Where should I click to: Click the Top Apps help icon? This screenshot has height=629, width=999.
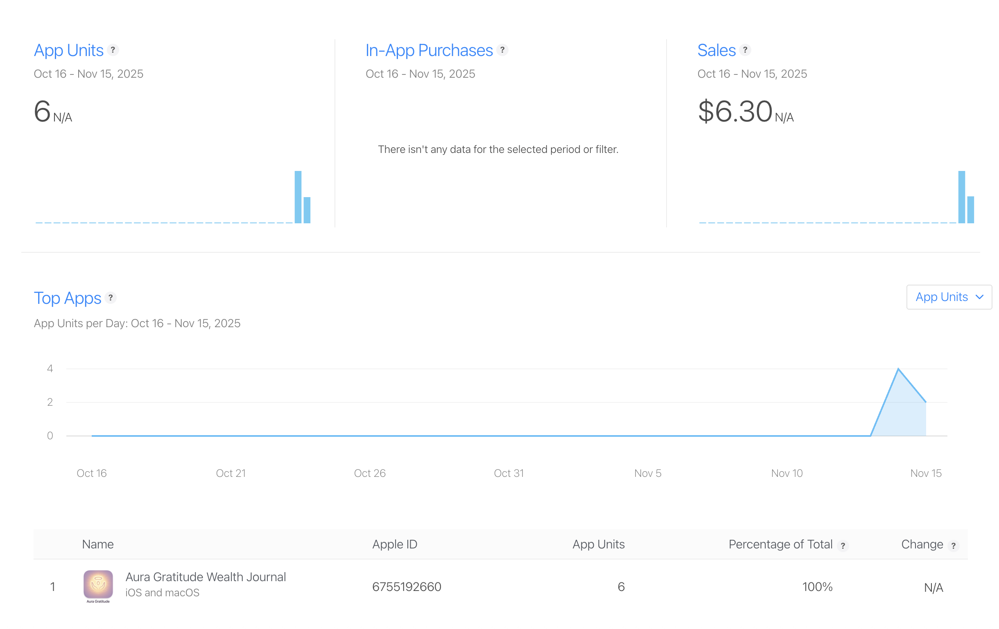[111, 297]
